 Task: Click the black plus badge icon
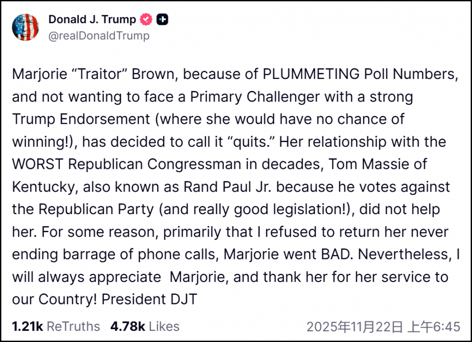pos(162,20)
